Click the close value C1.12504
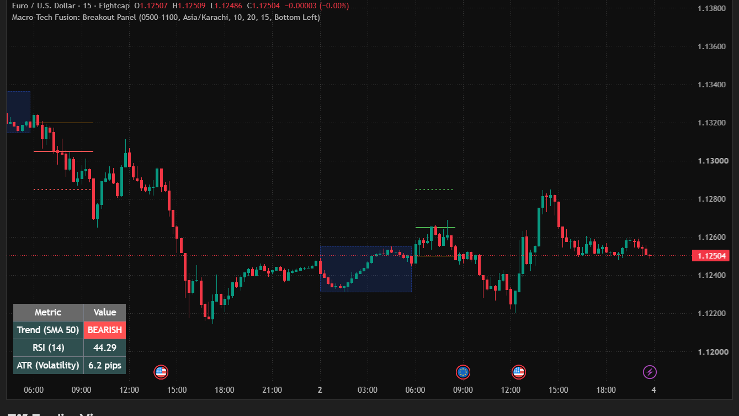This screenshot has height=416, width=739. click(263, 6)
